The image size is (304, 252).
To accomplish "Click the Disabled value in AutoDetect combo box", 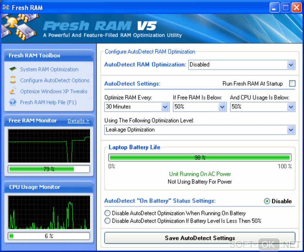I will pos(199,64).
